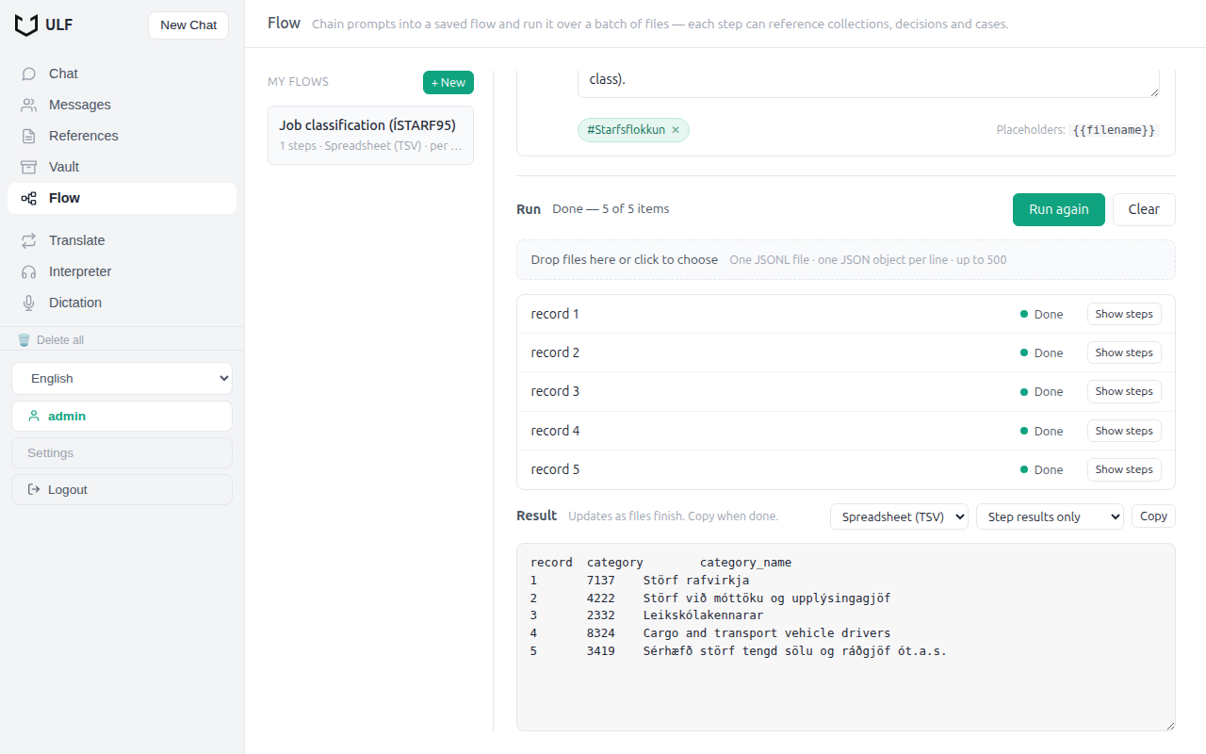Image resolution: width=1206 pixels, height=754 pixels.
Task: Click the Logout arrow icon
Action: [35, 489]
